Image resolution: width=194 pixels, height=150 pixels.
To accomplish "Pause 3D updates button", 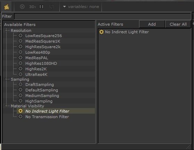I will 41,7.
